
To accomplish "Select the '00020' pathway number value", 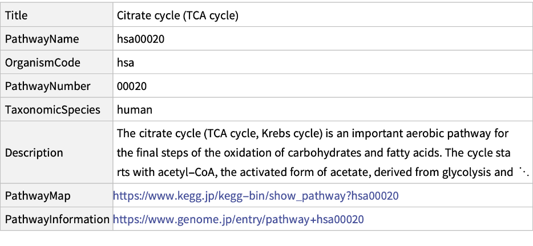I will 132,86.
